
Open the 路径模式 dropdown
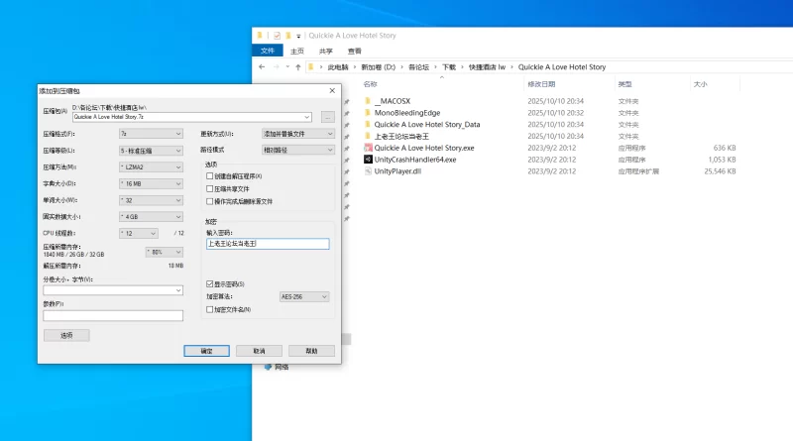point(298,150)
